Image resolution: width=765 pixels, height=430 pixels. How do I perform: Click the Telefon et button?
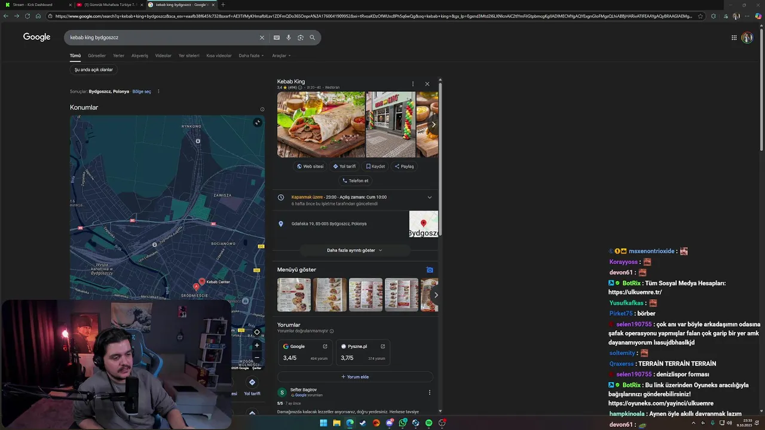(x=355, y=180)
